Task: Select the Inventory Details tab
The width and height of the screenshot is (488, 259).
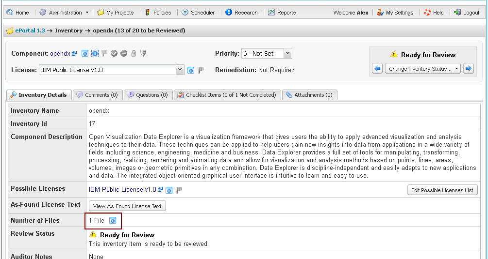Action: (x=39, y=95)
